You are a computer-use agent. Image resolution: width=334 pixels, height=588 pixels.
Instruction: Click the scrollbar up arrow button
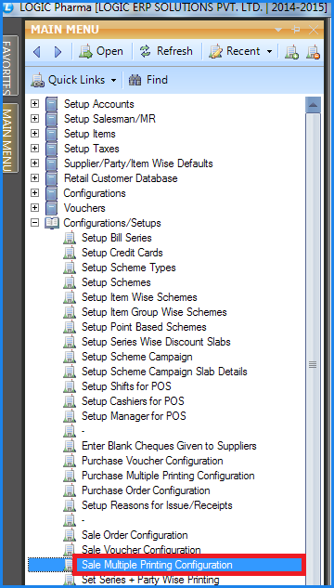pos(313,105)
